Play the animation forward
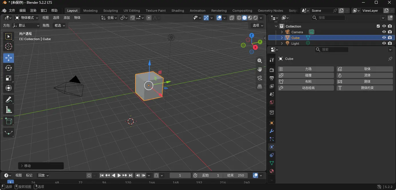Screen dimensions: 396x190 click(x=119, y=175)
